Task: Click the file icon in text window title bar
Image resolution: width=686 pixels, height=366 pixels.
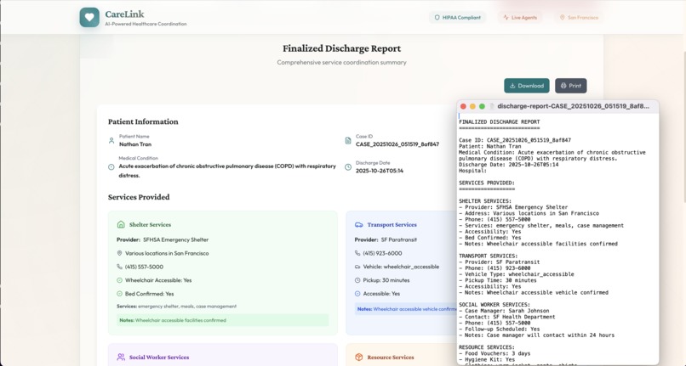Action: [x=491, y=106]
